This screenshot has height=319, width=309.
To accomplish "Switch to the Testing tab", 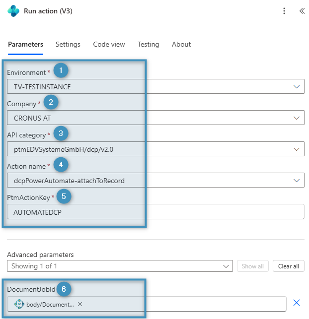I will point(148,44).
